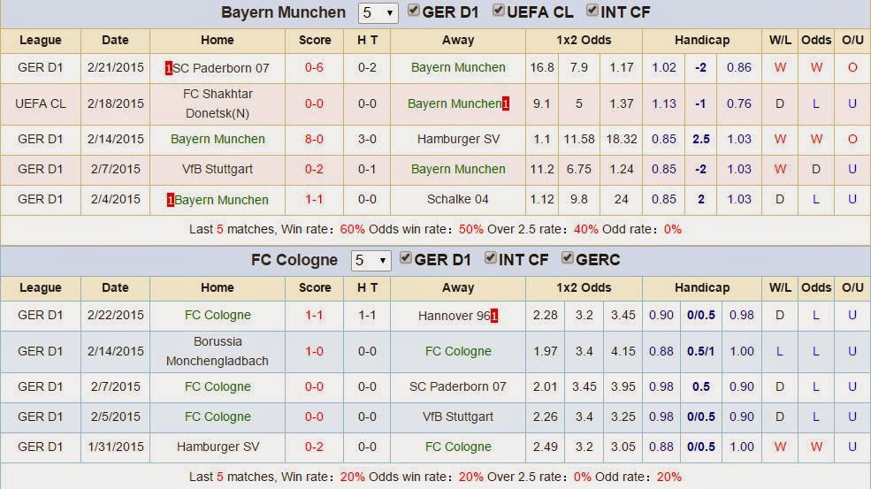Click red card icon before Bayern Munchen, Schalke row
The image size is (871, 489).
pos(170,200)
